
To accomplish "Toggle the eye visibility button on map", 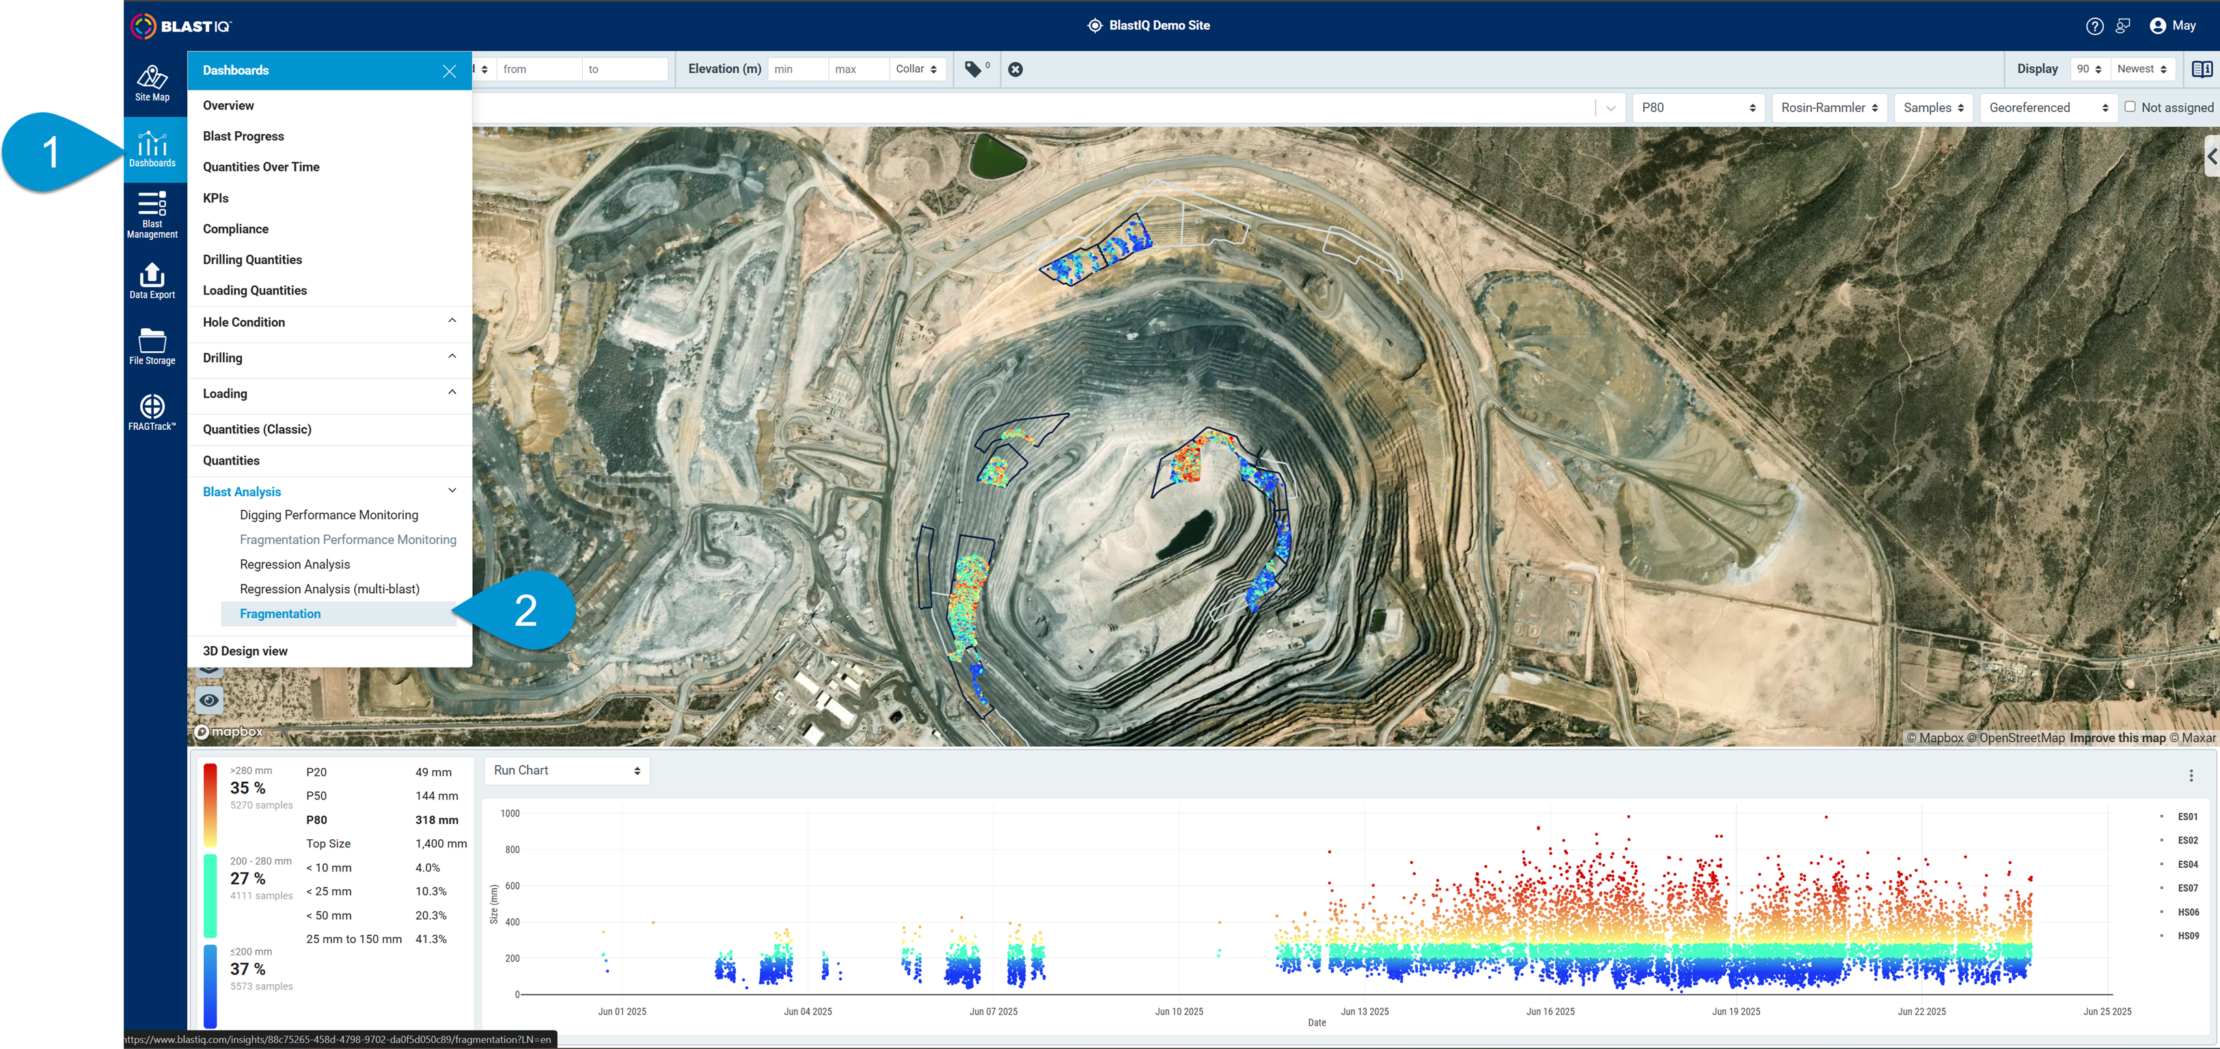I will (x=209, y=700).
